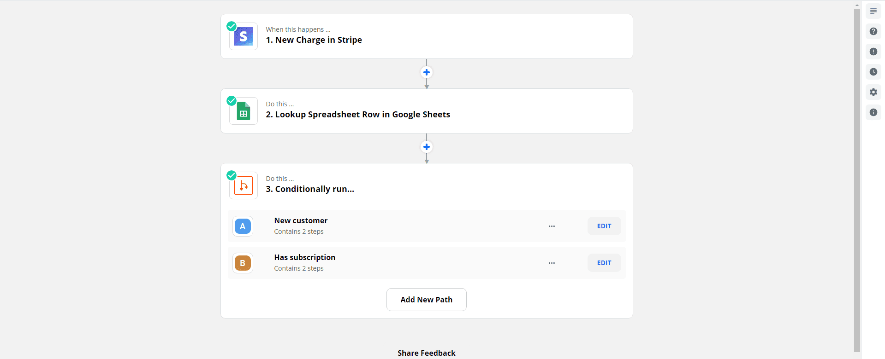The image size is (885, 359).
Task: Add a step after Stripe trigger
Action: pos(427,72)
